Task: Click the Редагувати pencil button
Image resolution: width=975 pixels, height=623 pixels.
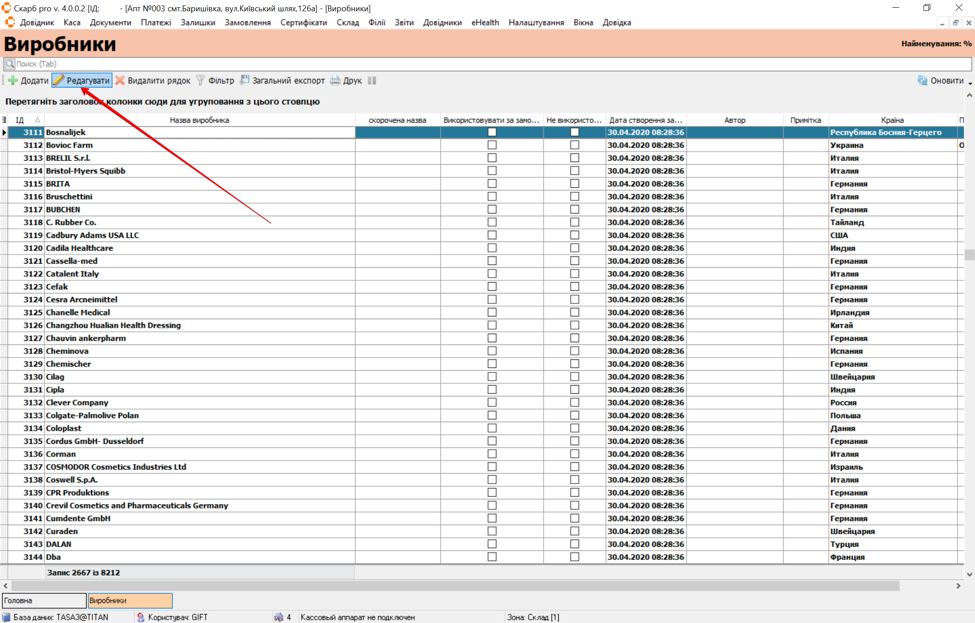Action: point(82,80)
